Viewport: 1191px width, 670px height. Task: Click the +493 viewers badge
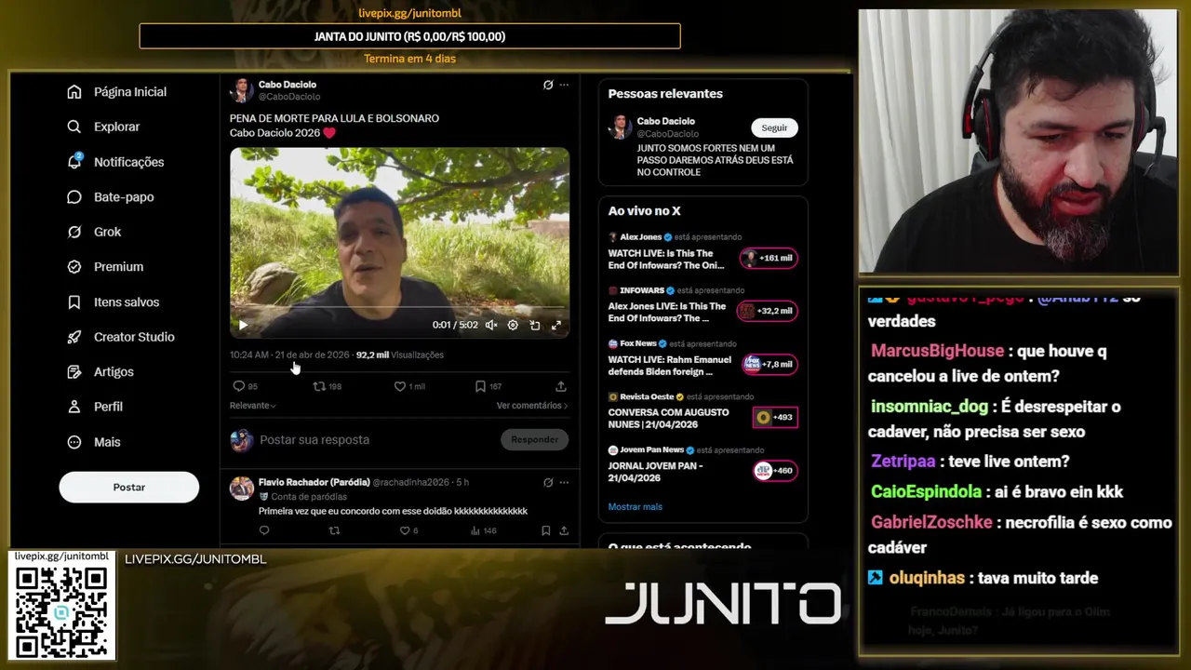click(775, 417)
